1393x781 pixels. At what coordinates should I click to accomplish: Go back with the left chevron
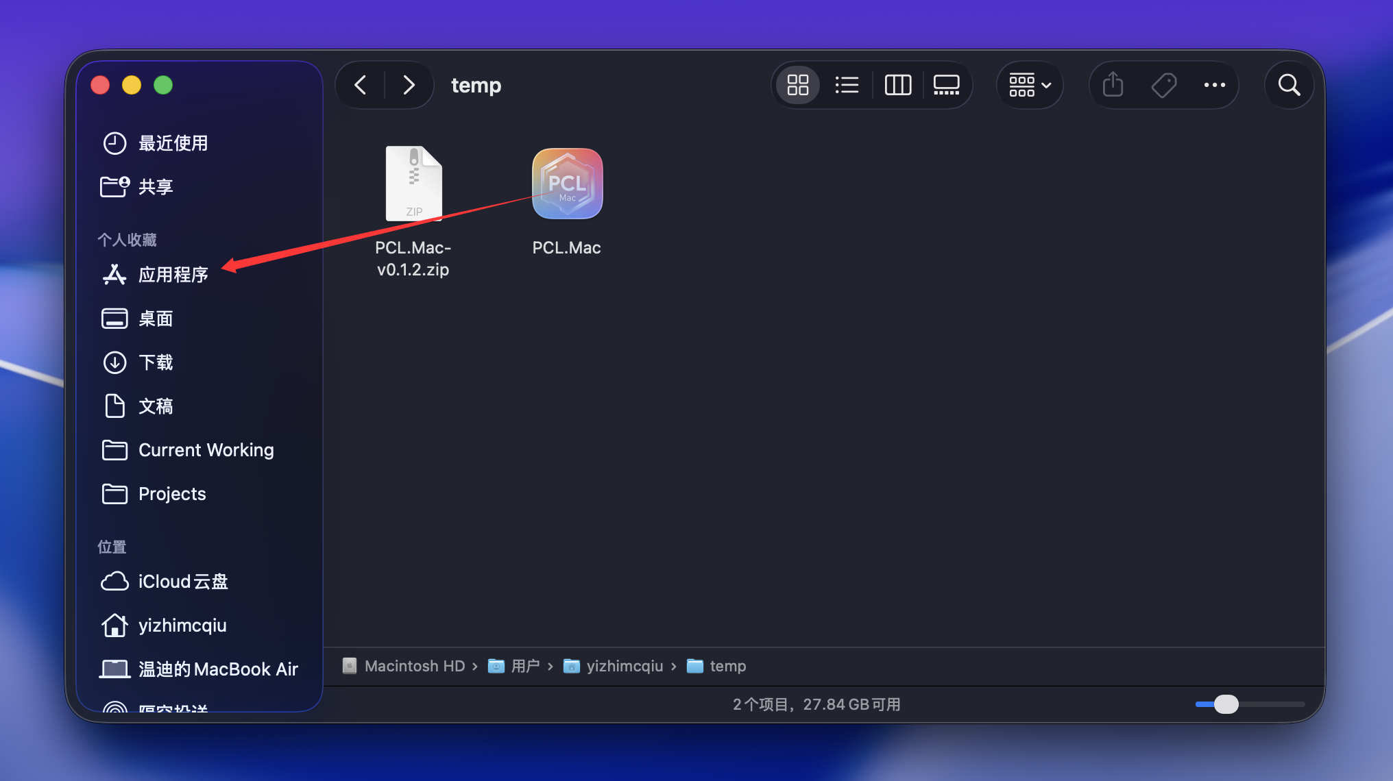361,85
